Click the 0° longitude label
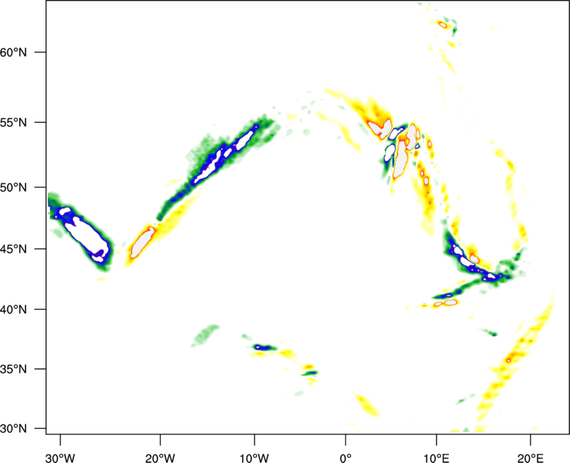 point(346,458)
